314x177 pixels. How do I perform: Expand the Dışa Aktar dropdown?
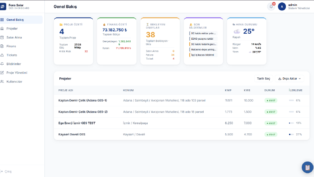click(x=289, y=79)
